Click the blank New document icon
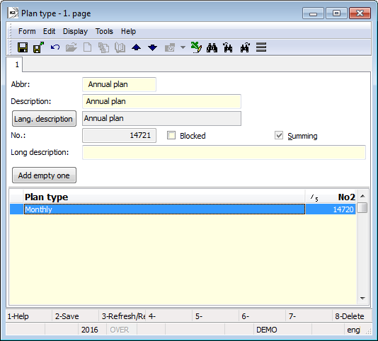378x341 pixels. (87, 47)
